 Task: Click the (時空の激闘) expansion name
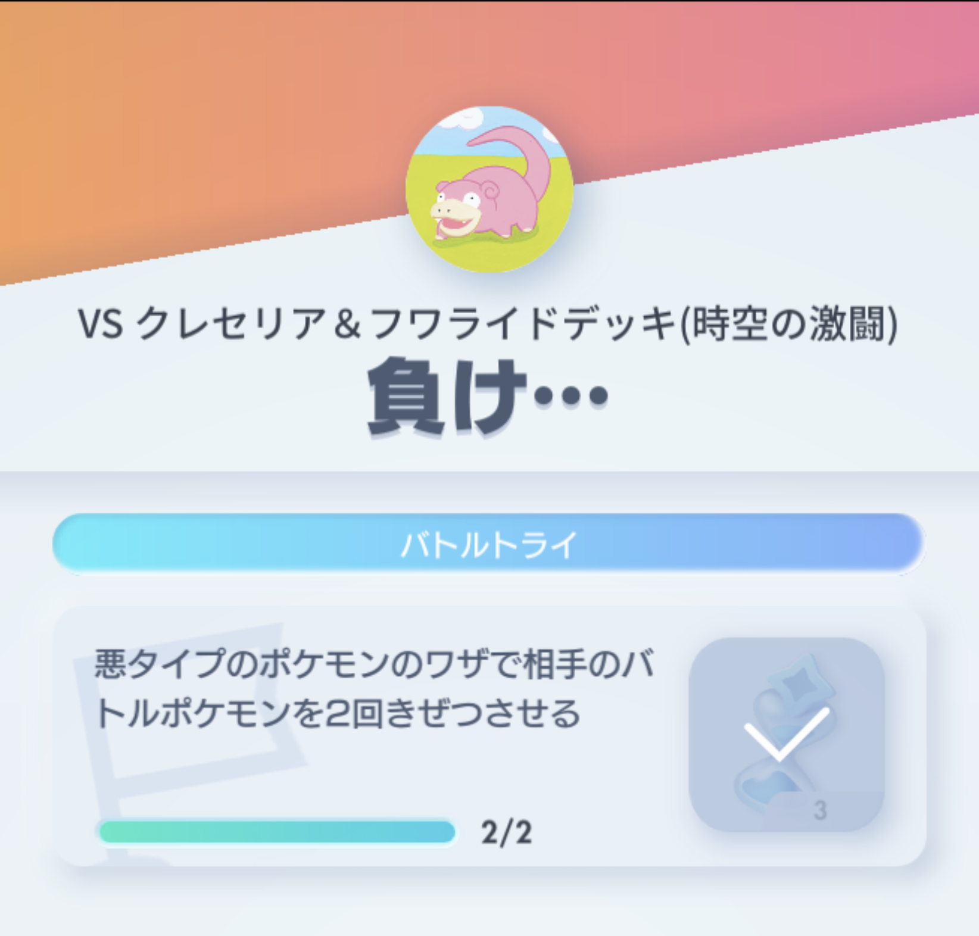pos(789,325)
